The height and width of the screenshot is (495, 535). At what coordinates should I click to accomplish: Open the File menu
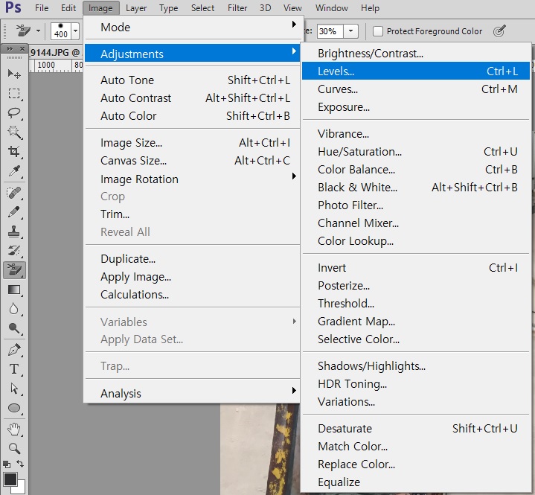[42, 8]
